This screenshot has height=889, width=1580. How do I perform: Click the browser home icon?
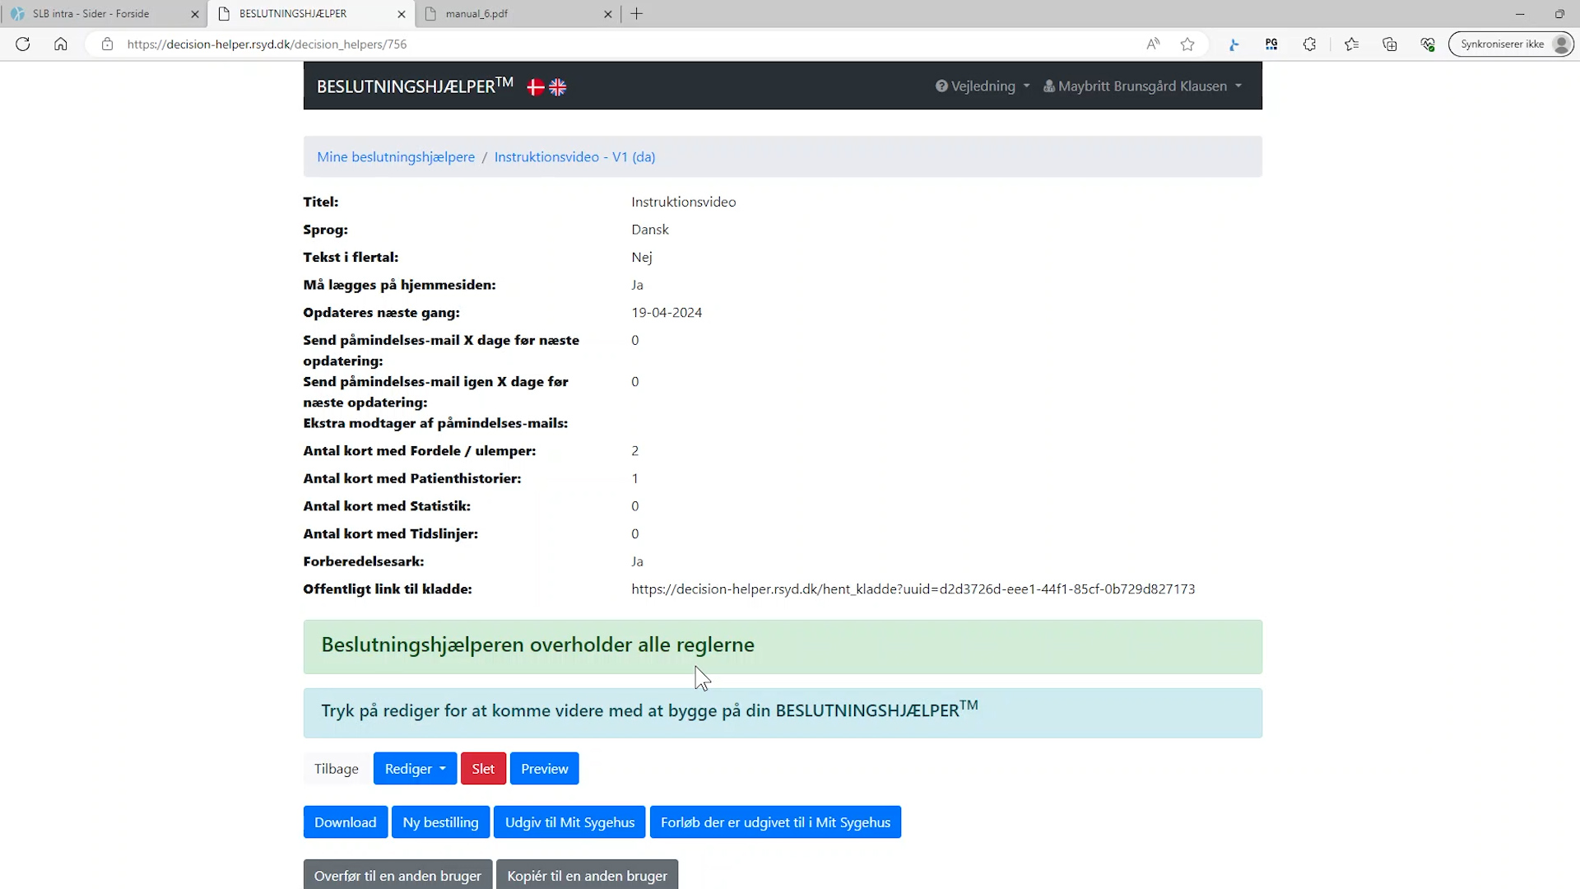click(x=61, y=44)
